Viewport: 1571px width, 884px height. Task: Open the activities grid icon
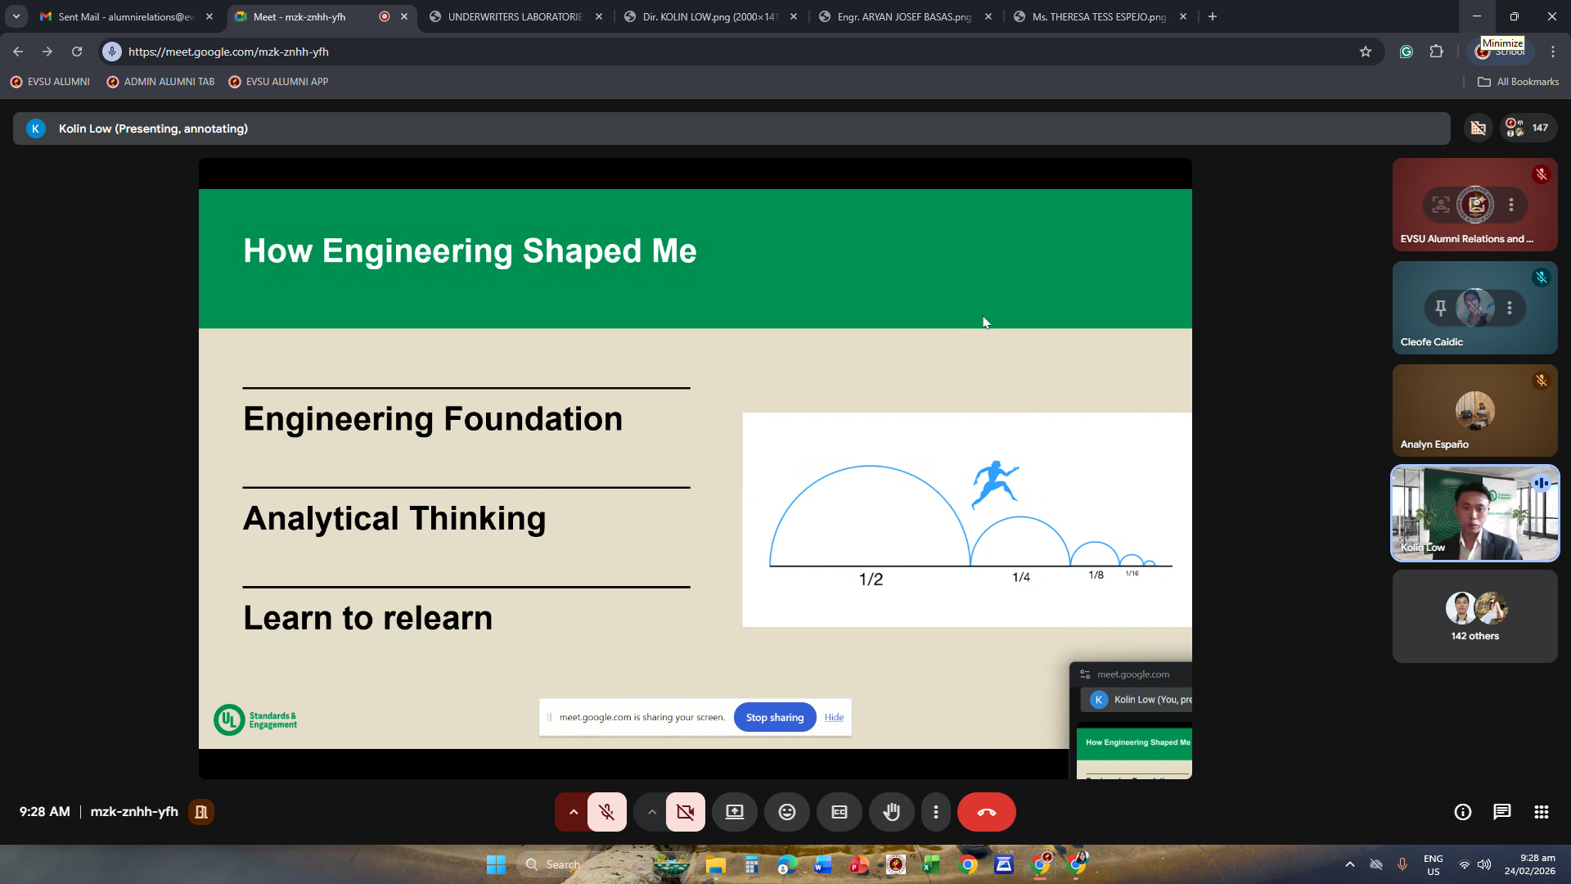click(1541, 812)
